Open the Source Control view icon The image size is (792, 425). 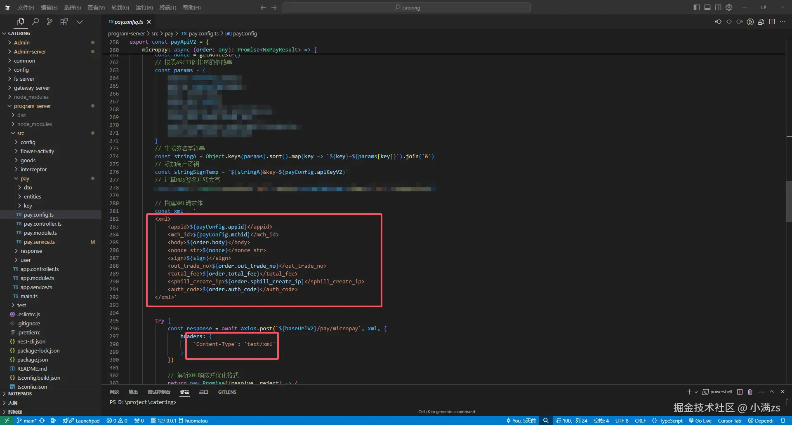(49, 22)
